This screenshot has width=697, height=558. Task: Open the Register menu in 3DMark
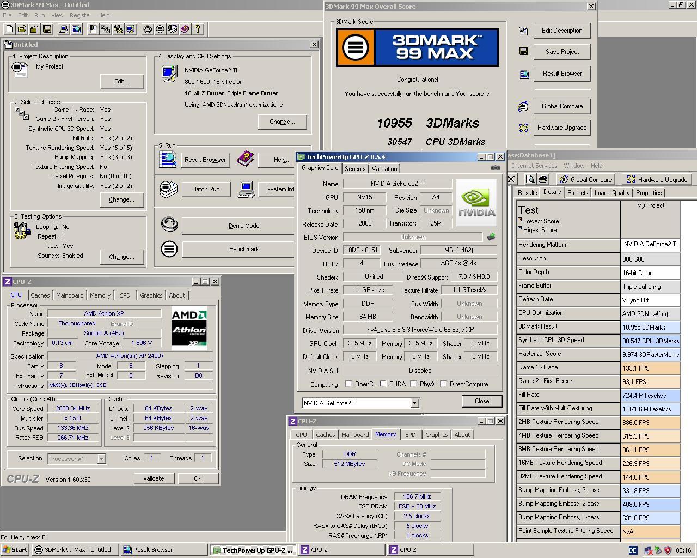[81, 15]
